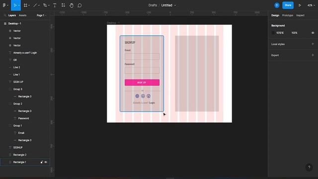Click the third social icon on canvas

(149, 96)
